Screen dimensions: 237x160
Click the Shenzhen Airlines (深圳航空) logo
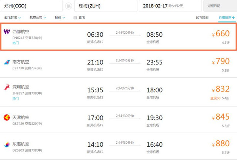click(7, 88)
